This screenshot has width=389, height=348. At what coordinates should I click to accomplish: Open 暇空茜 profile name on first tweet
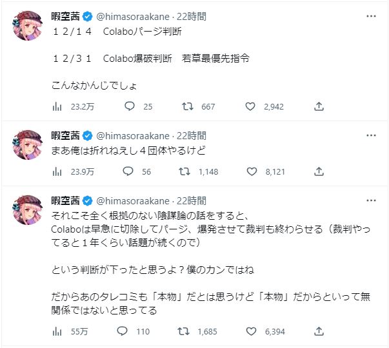[x=66, y=16]
